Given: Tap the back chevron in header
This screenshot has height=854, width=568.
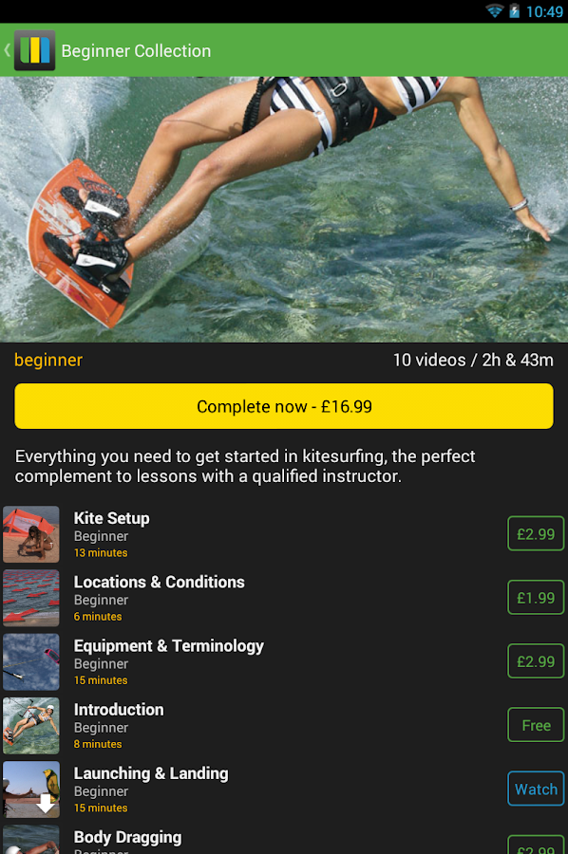Looking at the screenshot, I should point(7,50).
